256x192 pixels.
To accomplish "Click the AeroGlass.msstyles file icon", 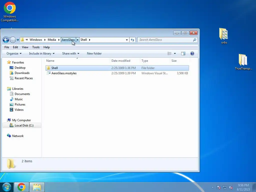I will [48, 73].
